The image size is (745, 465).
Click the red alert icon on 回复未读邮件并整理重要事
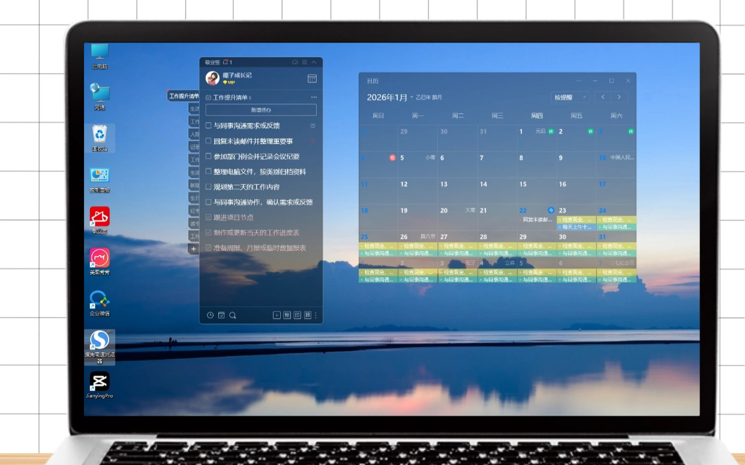coord(313,141)
